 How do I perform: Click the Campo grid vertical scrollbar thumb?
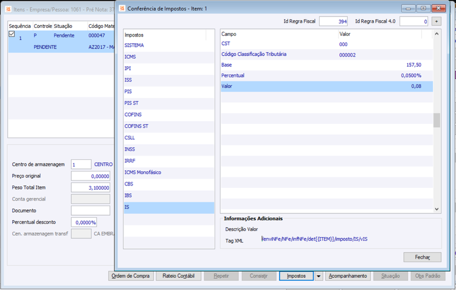click(437, 120)
